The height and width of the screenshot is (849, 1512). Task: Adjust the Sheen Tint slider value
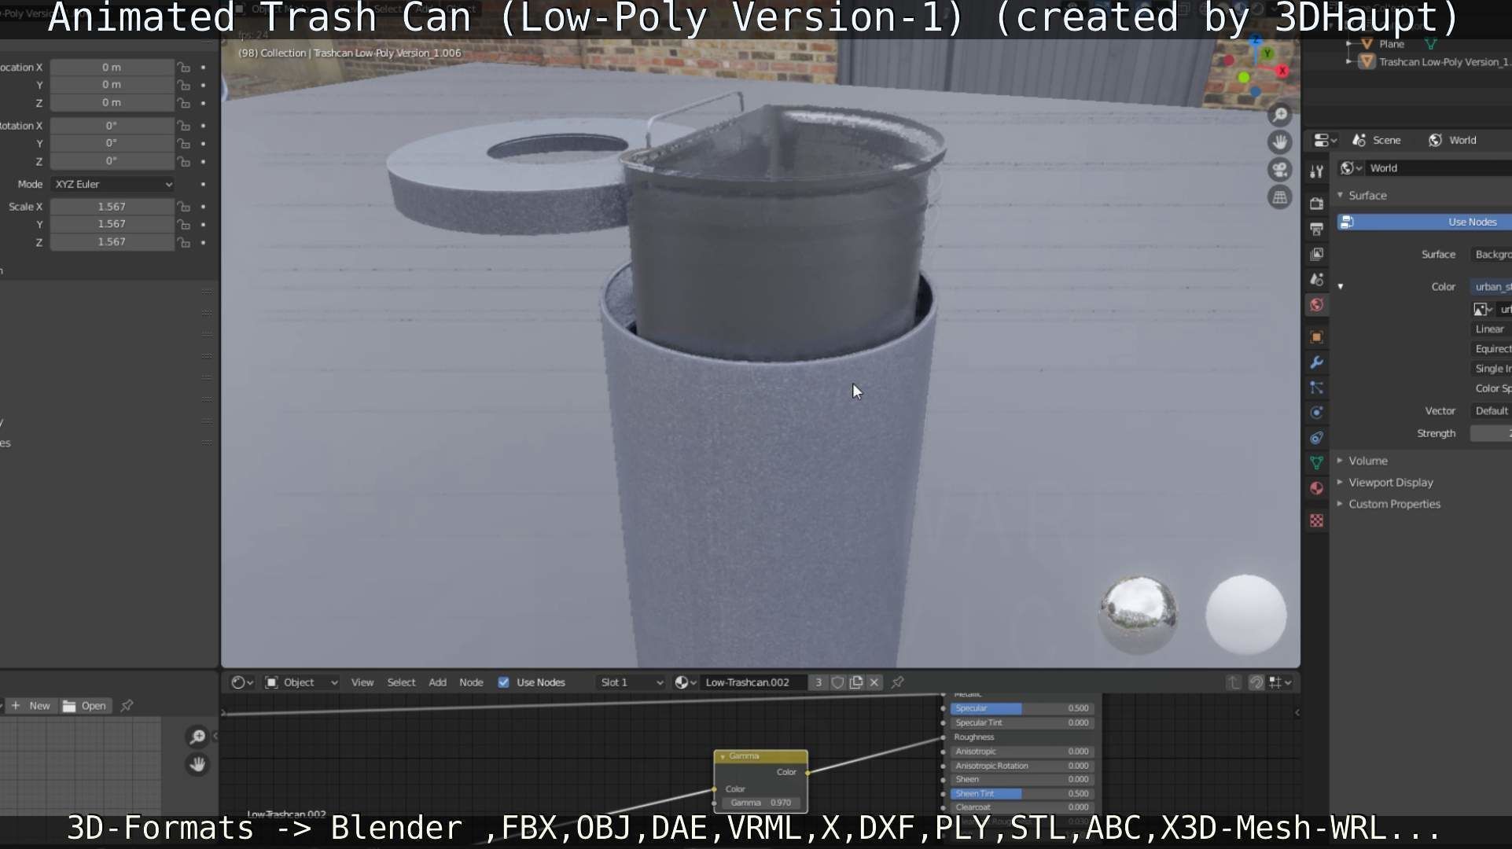coord(1021,794)
